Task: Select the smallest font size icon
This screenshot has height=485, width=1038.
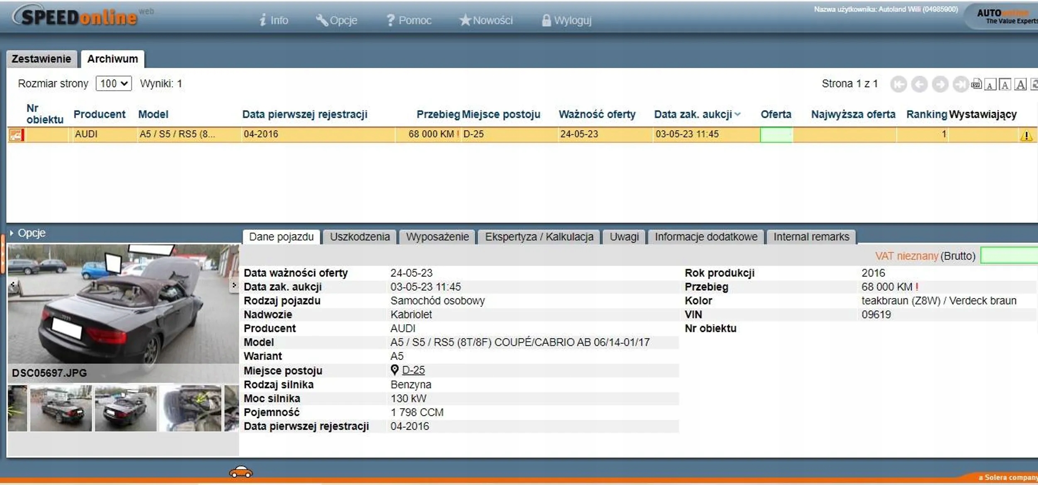Action: tap(990, 85)
